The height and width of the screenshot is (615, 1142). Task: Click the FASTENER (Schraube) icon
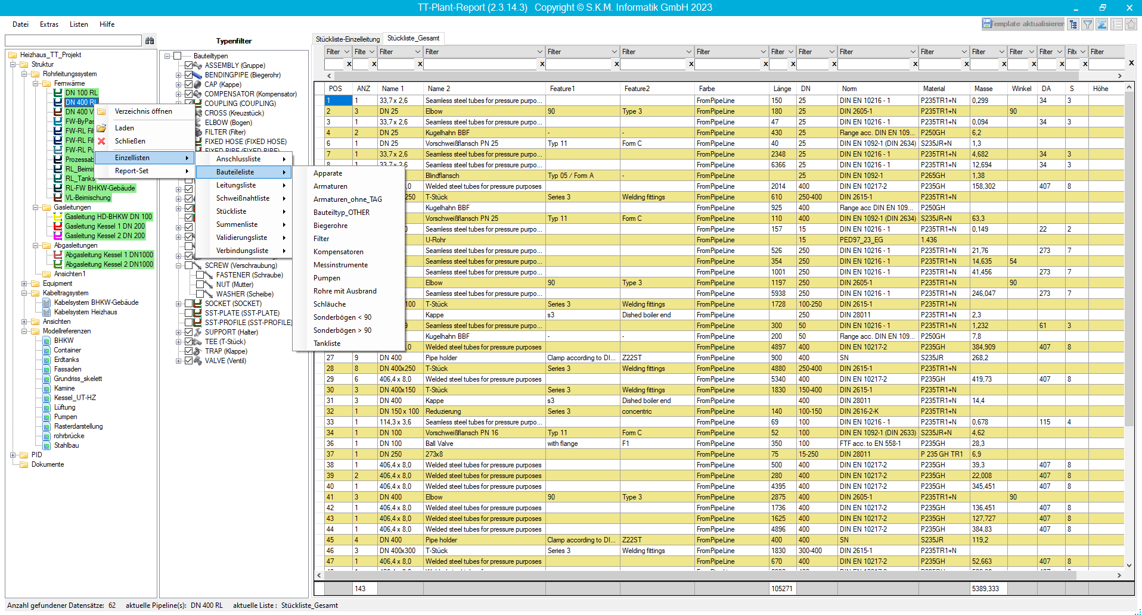coord(209,275)
